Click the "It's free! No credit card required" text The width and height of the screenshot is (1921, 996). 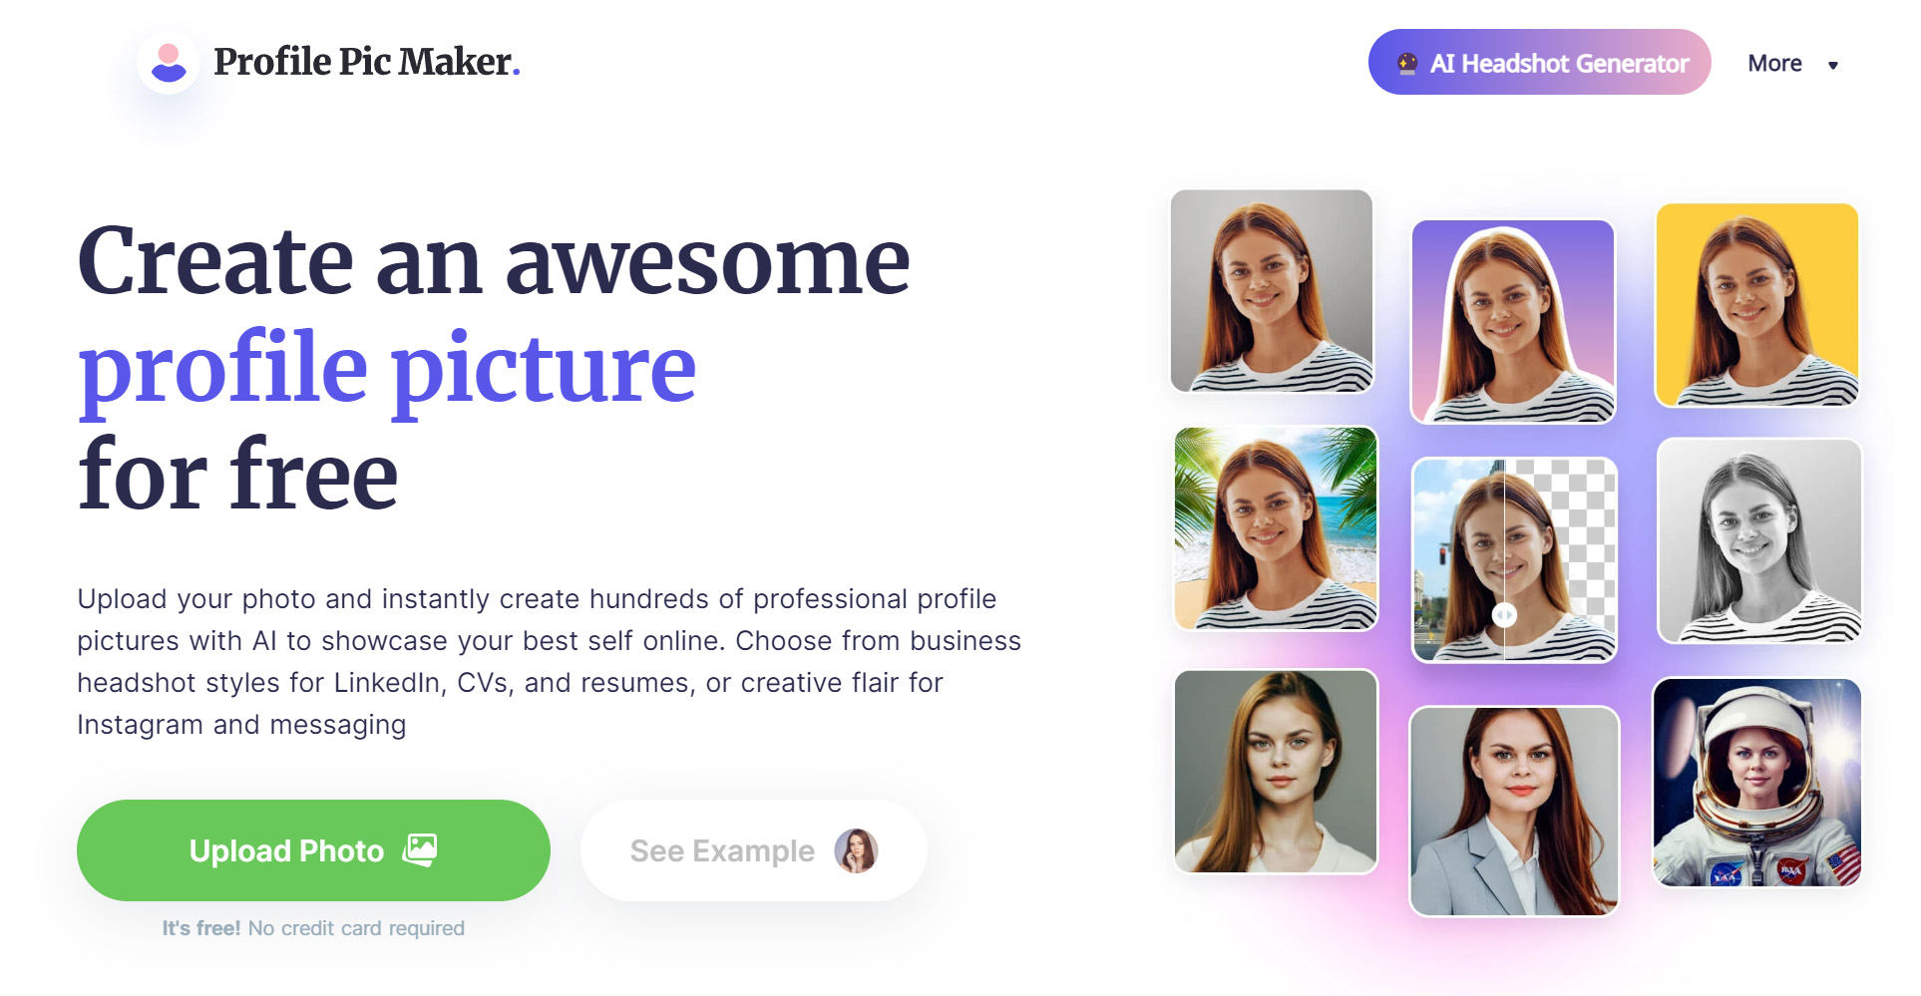tap(313, 928)
